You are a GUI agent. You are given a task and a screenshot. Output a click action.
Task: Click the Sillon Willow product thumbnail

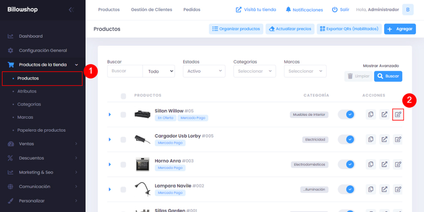142,114
